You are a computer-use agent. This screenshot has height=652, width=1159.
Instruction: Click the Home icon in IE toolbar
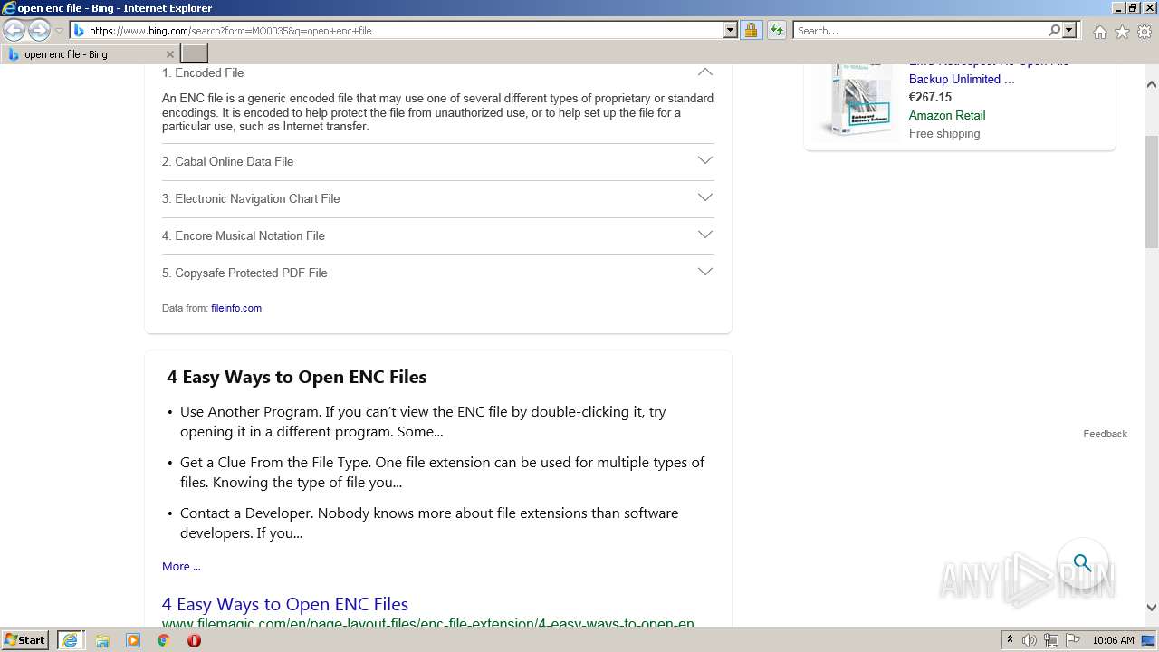click(1099, 32)
